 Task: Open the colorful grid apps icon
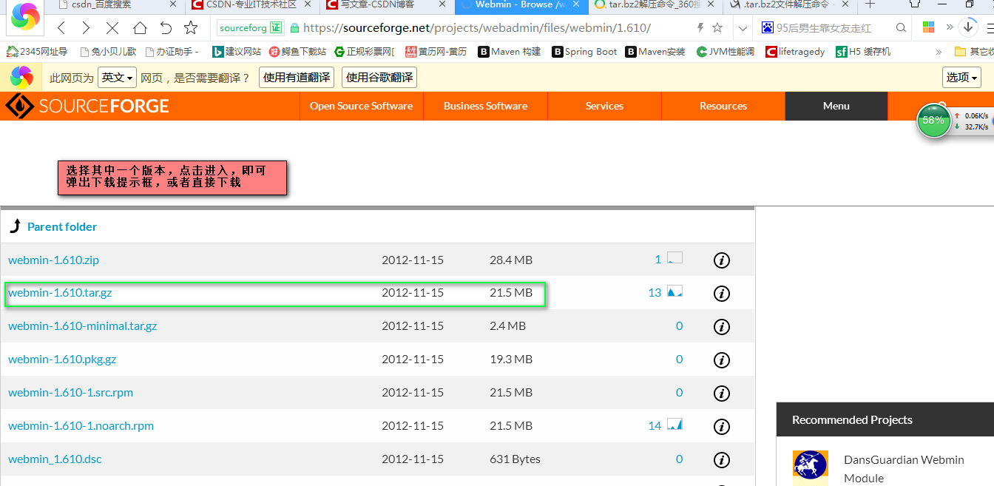(x=929, y=28)
